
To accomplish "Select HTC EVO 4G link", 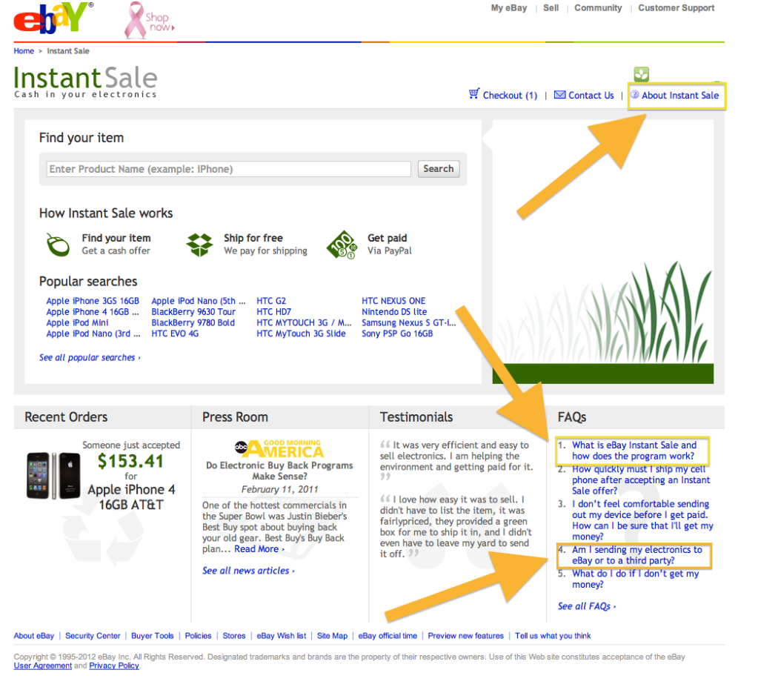I will pos(175,334).
